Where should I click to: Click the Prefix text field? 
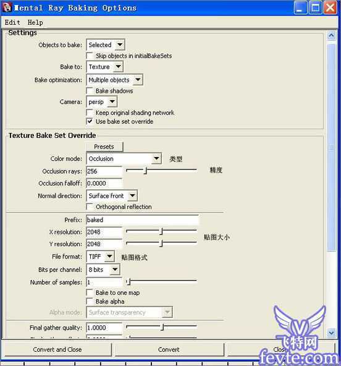142,220
